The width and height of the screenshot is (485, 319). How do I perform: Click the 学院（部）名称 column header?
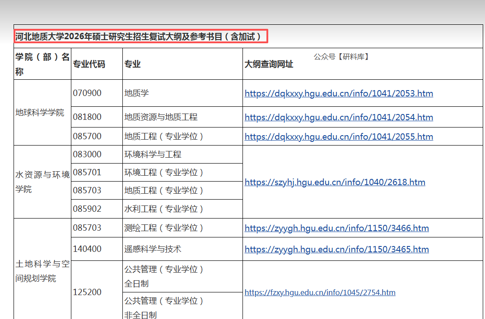(x=42, y=64)
